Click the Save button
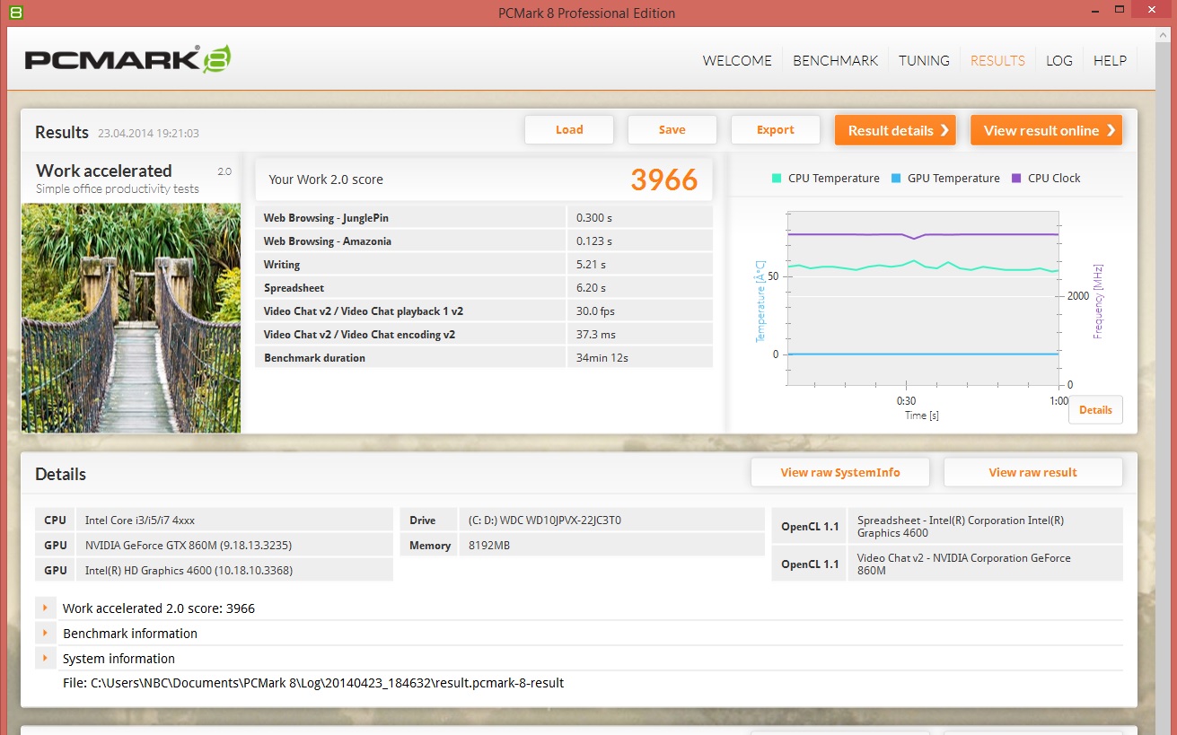 (672, 129)
